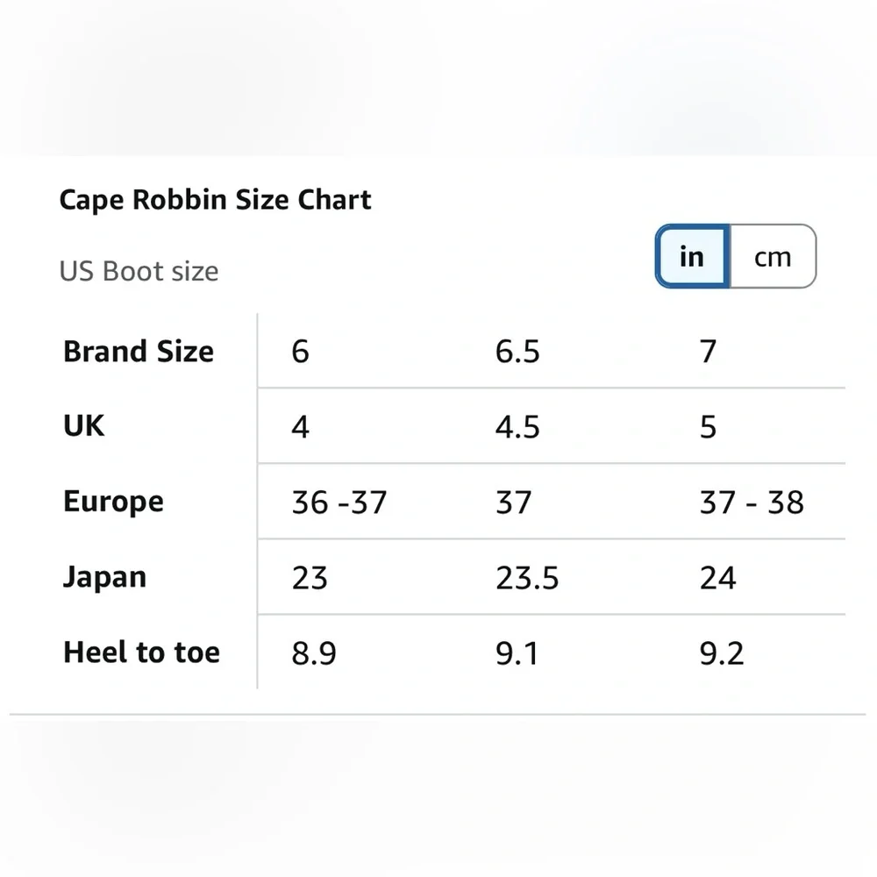Click the Heel to toe 9.2 value

tap(722, 653)
